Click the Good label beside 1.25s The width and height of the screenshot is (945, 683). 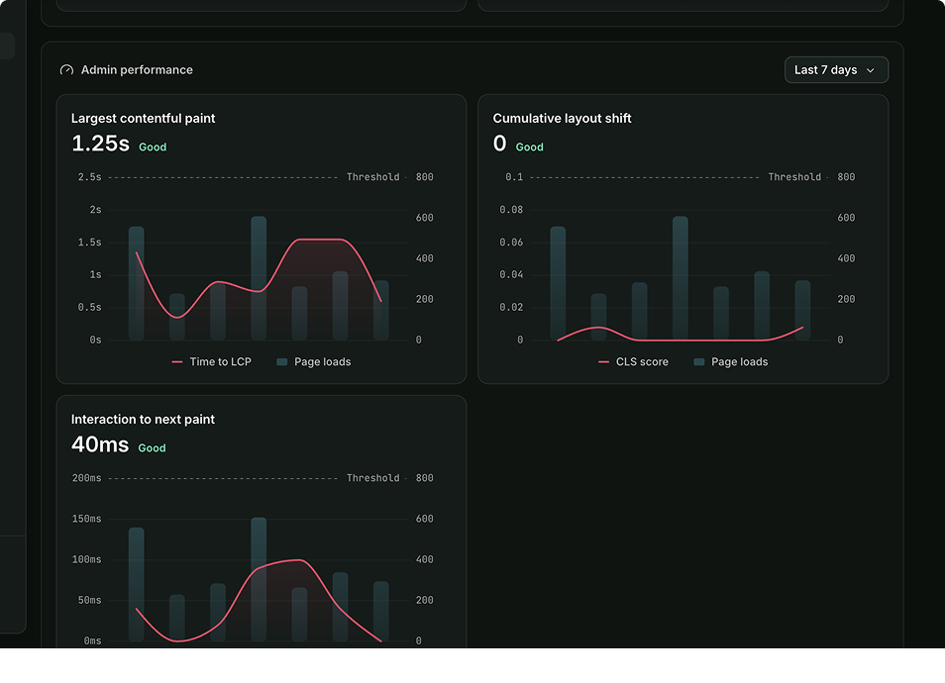pos(153,146)
